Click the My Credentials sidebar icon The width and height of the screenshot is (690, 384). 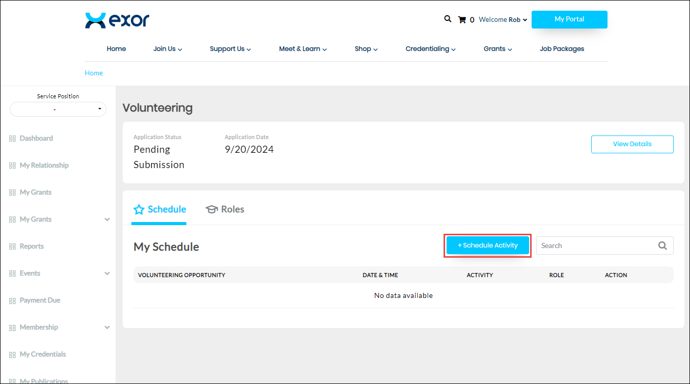pos(12,354)
